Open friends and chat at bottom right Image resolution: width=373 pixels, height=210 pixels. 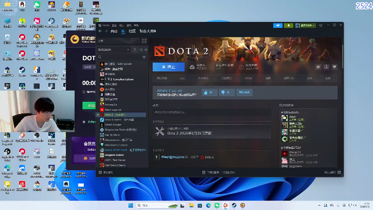click(332, 172)
